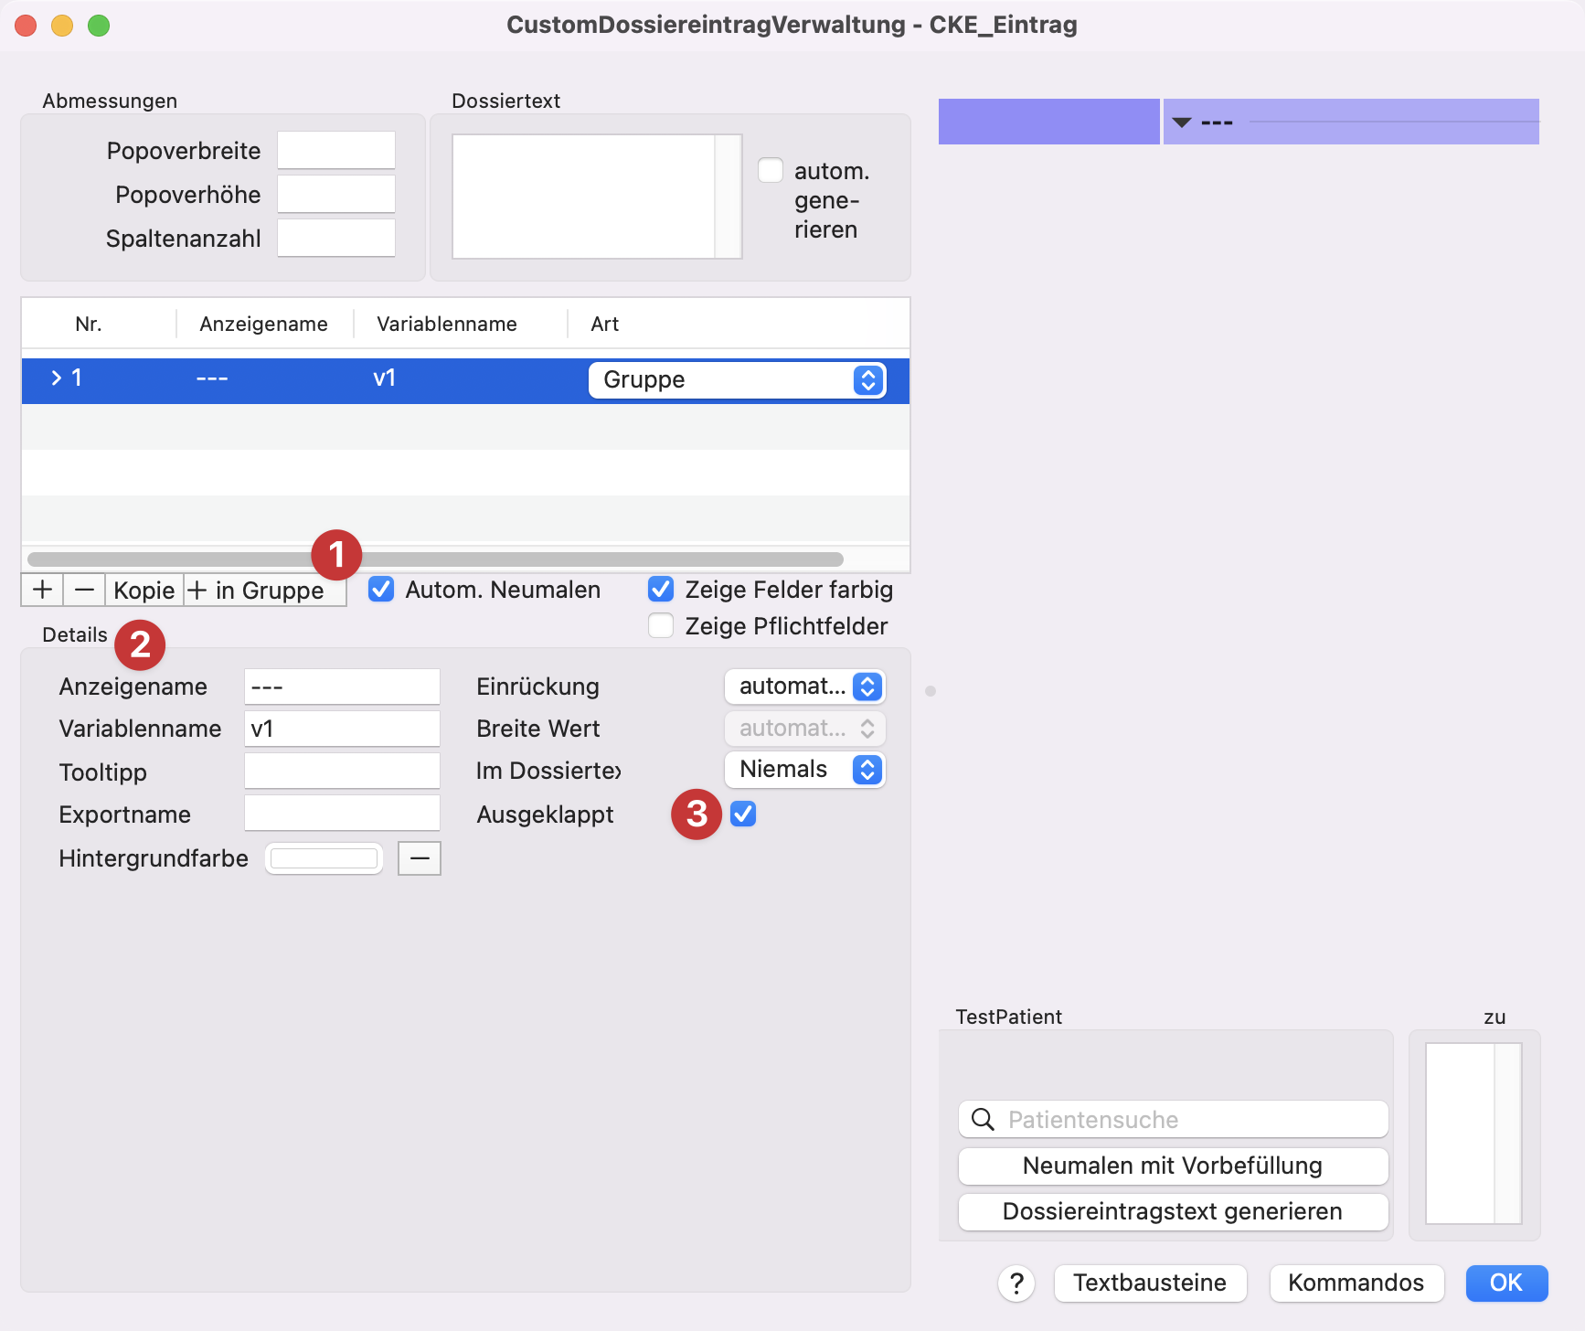The width and height of the screenshot is (1585, 1331).
Task: Enable Zeige Pflichtfelder checkbox
Action: click(x=661, y=626)
